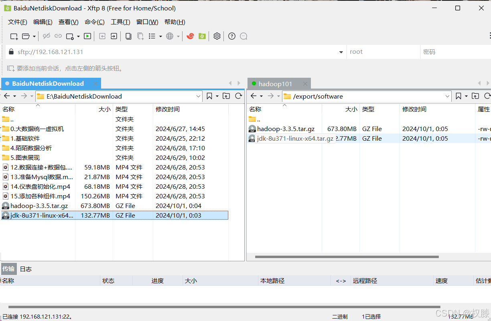Screen dimensions: 491x321
Task: Go back in the remote hadoop101 pane
Action: coord(254,96)
